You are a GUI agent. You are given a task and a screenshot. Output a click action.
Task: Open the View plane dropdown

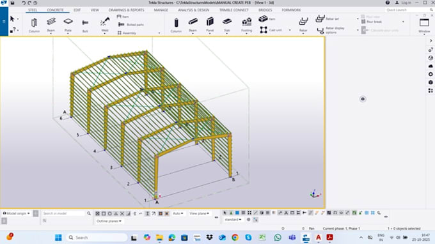tap(199, 213)
